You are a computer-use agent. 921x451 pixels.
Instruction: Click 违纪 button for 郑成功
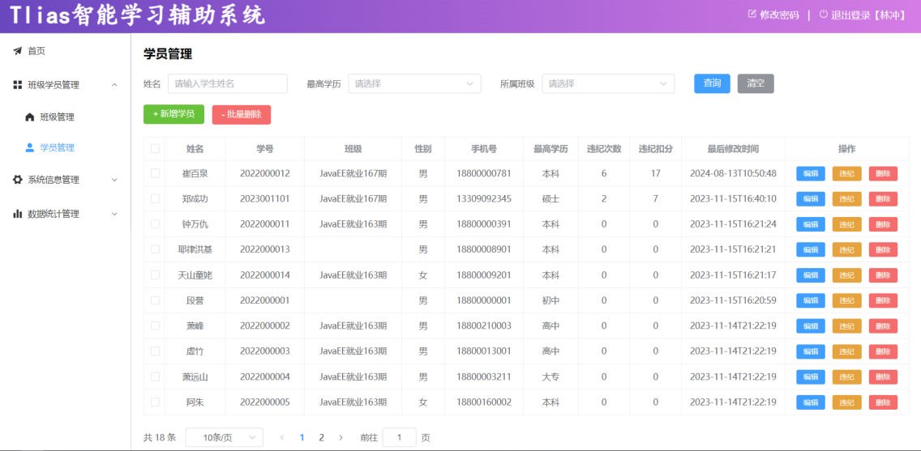(x=846, y=199)
